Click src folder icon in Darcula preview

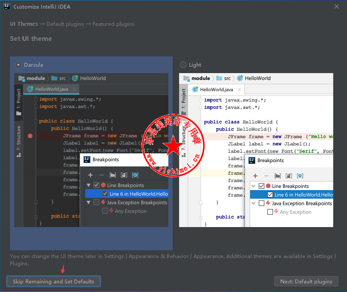[54, 78]
